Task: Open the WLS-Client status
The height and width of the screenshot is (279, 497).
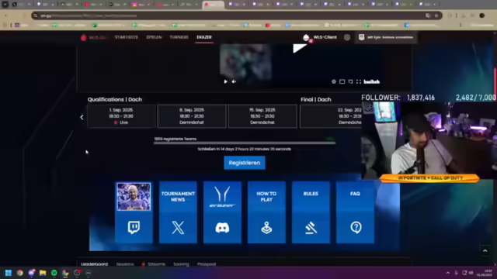Action: [320, 37]
